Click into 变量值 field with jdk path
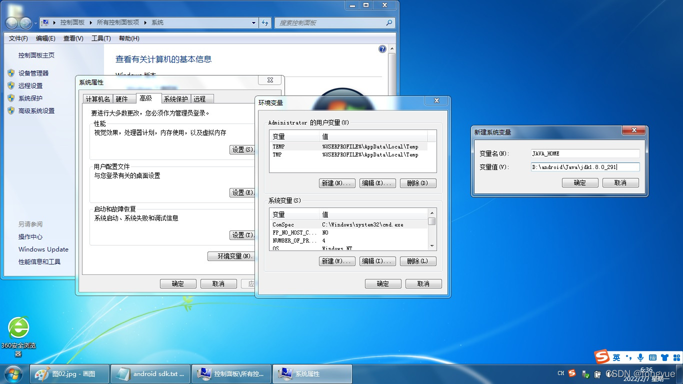The height and width of the screenshot is (384, 683). pos(585,167)
